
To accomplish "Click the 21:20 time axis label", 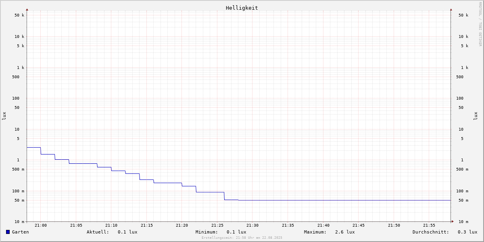I will [182, 225].
